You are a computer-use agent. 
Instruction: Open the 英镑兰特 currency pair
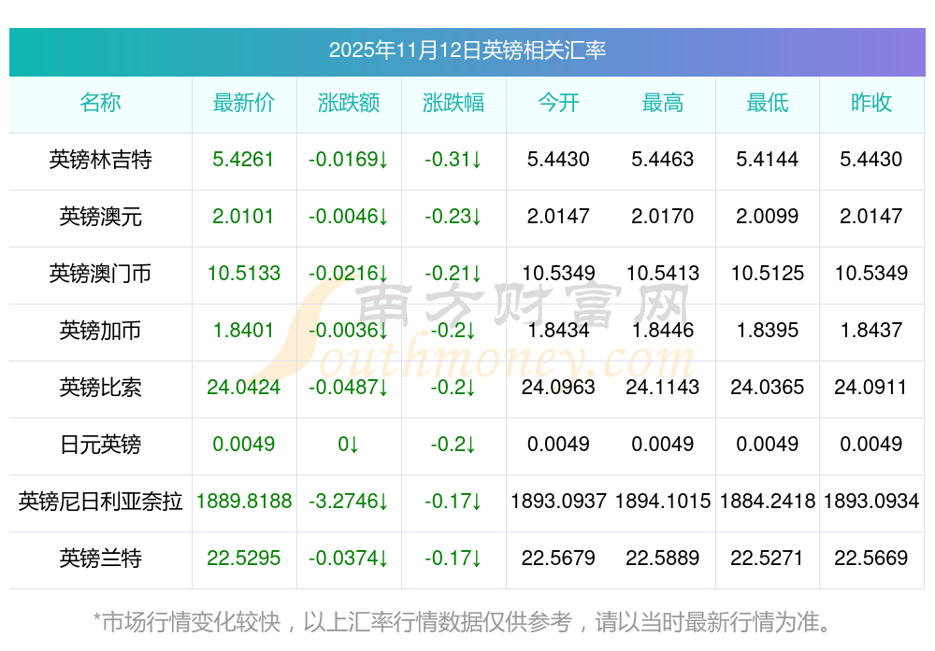pos(100,559)
